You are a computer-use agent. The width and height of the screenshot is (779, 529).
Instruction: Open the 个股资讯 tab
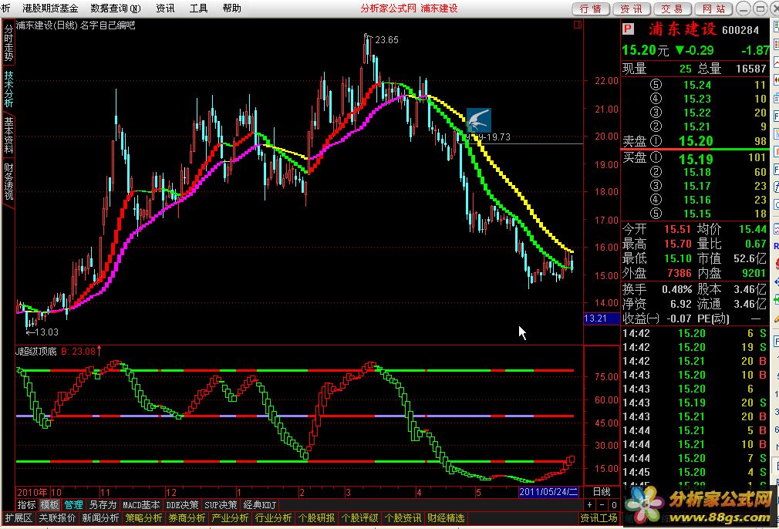(x=403, y=518)
